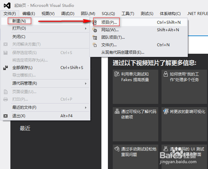The height and width of the screenshot is (169, 208).
Task: Open the 调试(D) menu
Action: (68, 14)
